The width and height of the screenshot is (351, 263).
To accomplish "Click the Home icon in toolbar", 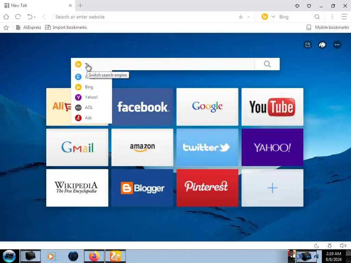I will tap(6, 17).
